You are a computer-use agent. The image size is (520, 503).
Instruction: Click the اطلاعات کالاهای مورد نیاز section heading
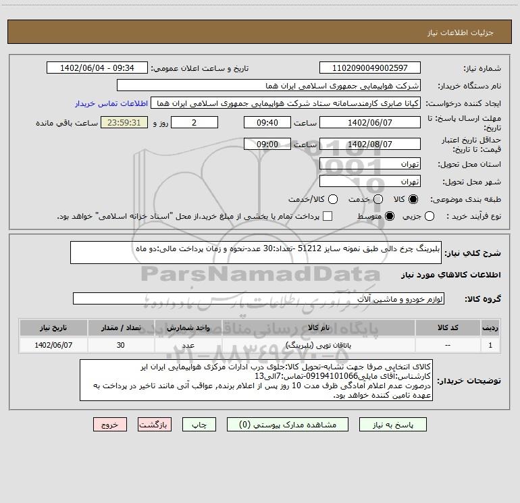tap(450, 275)
